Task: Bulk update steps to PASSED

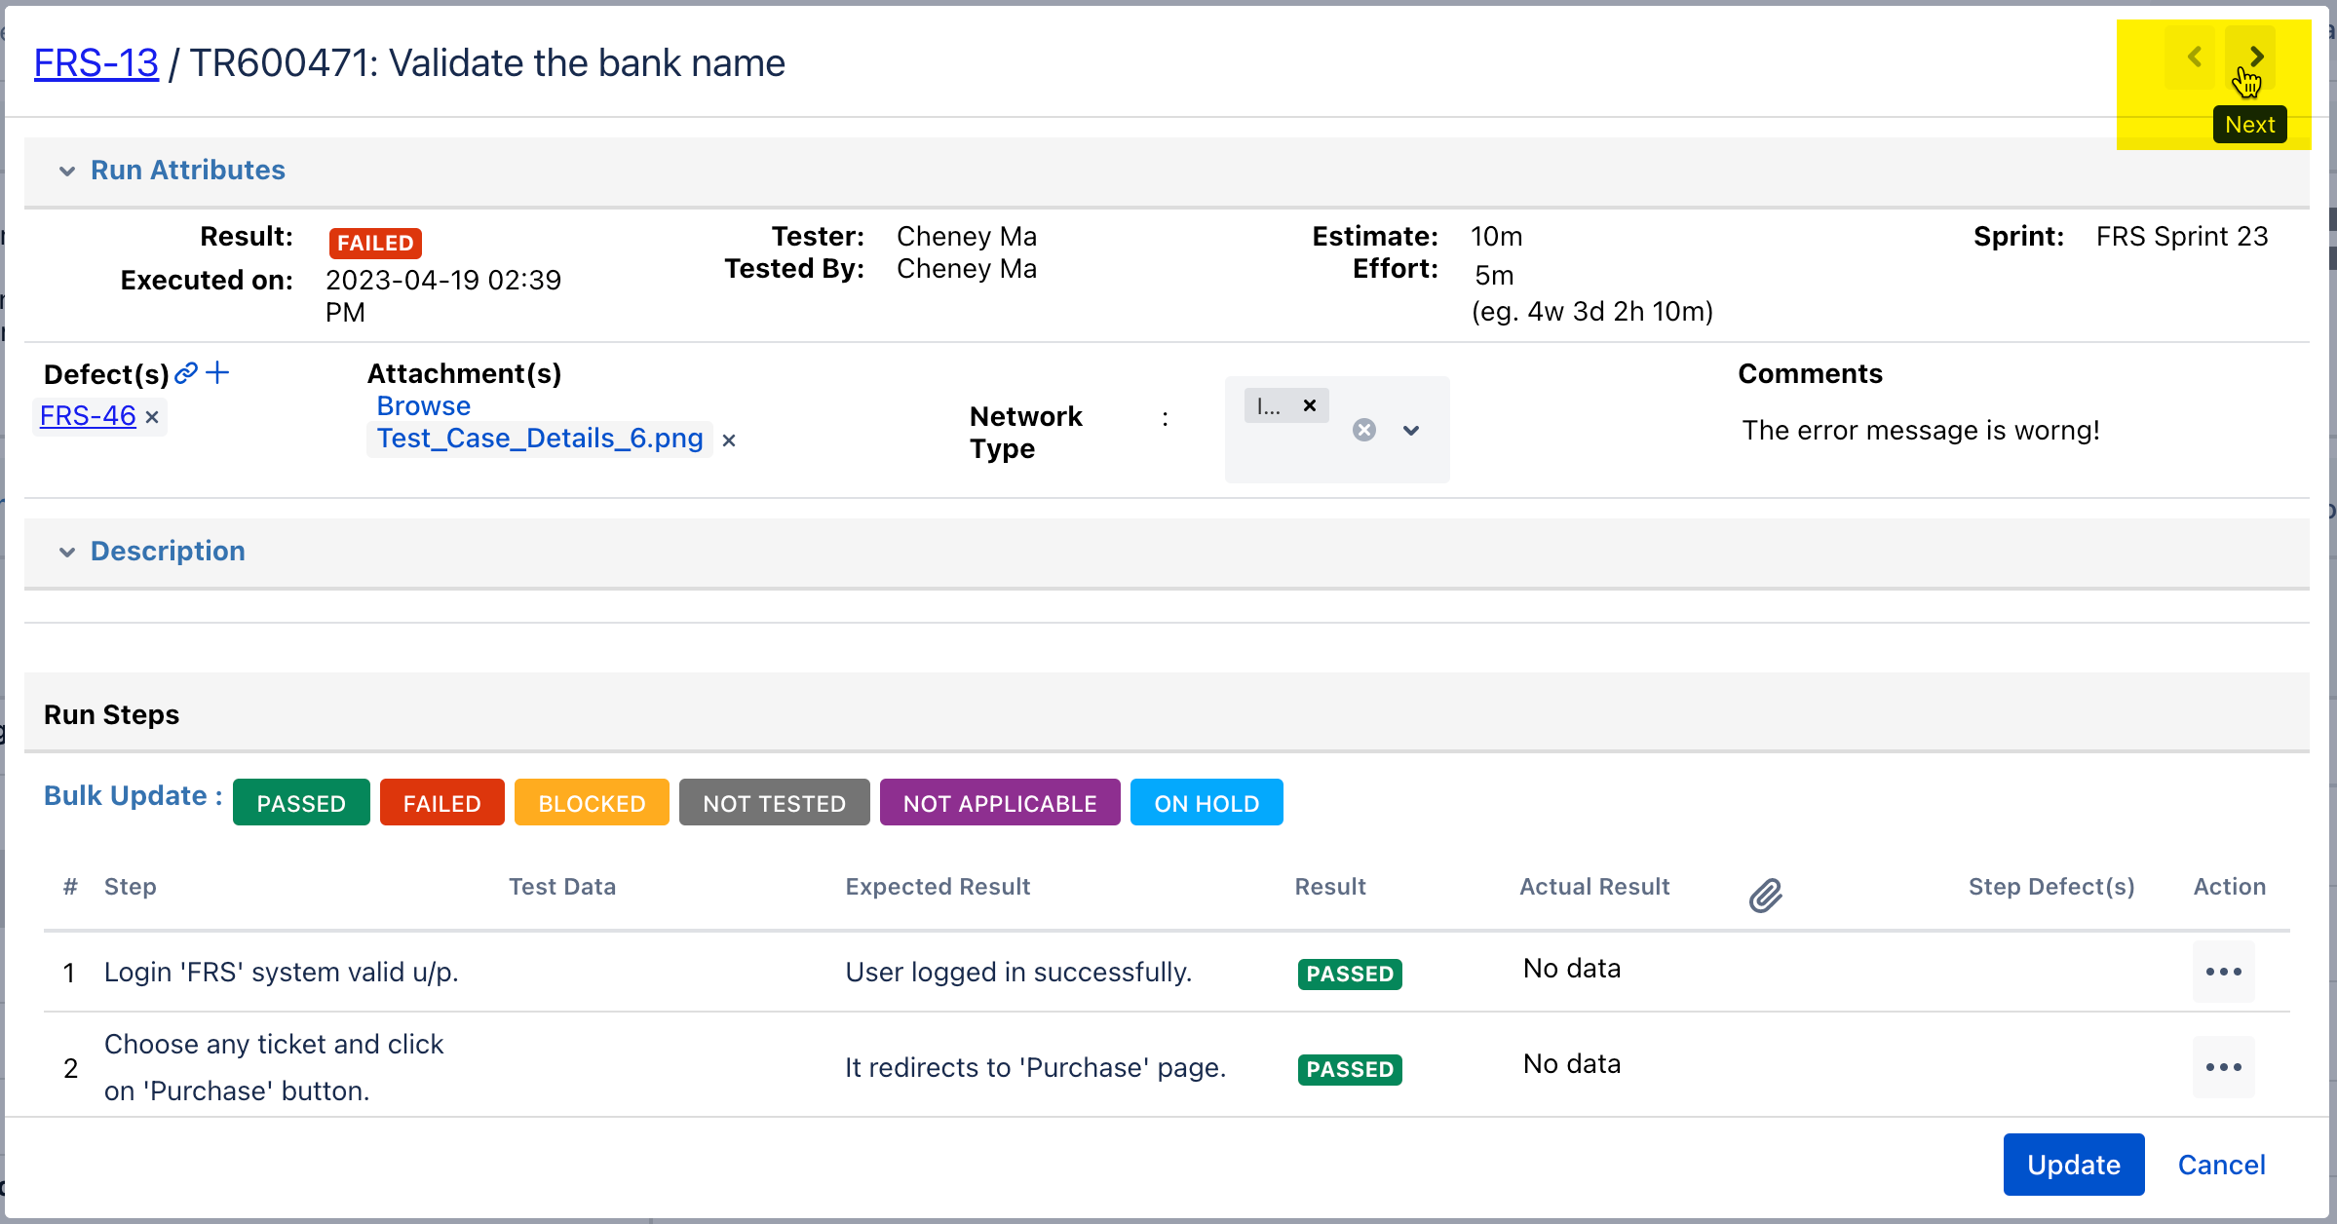Action: 301,803
